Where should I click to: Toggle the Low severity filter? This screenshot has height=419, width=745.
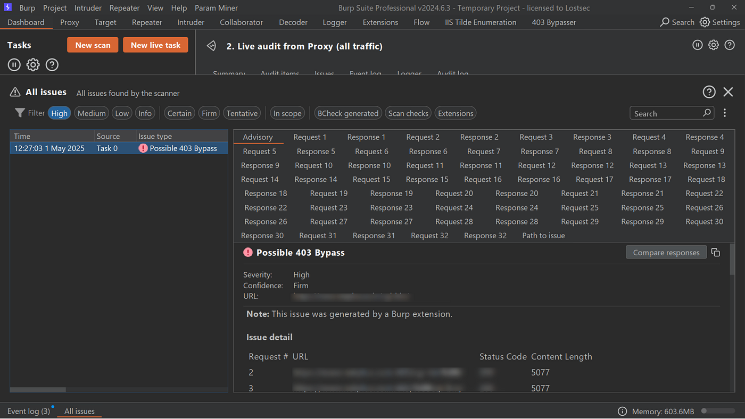click(122, 113)
